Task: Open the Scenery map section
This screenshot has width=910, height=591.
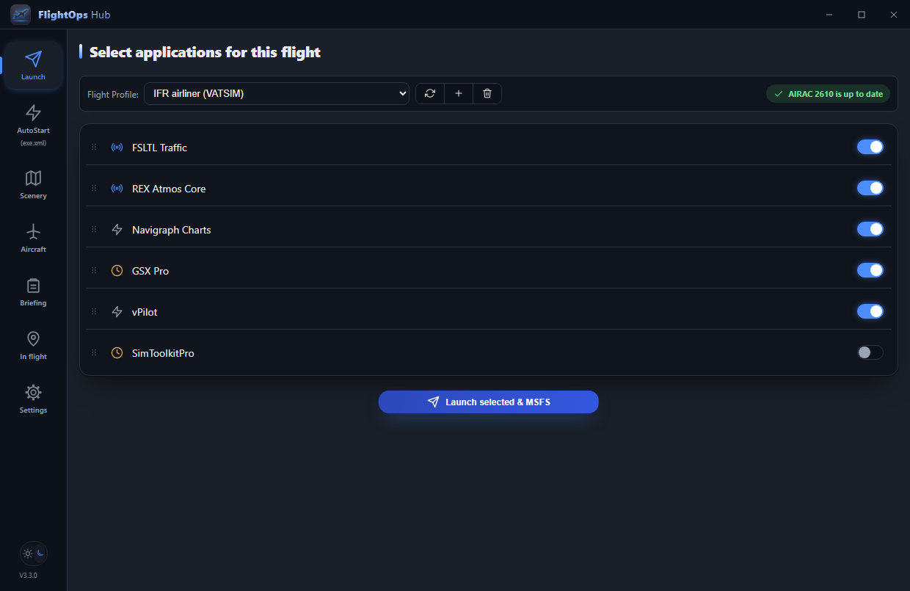Action: pos(33,184)
